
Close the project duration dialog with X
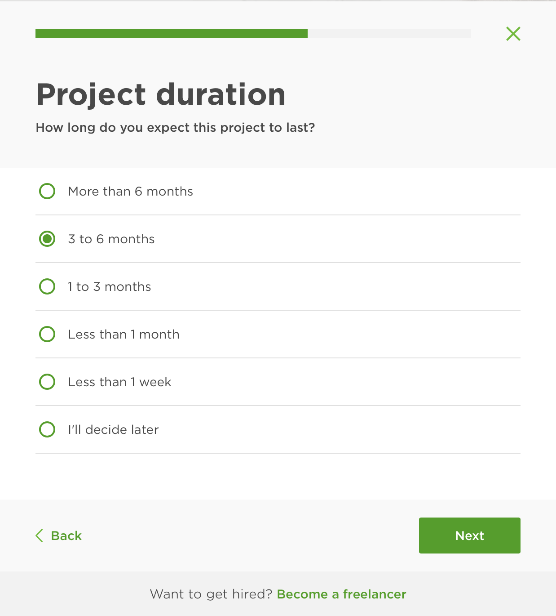coord(513,34)
